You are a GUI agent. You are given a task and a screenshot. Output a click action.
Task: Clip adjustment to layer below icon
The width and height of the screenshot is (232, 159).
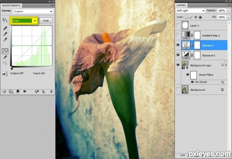pyautogui.click(x=18, y=91)
